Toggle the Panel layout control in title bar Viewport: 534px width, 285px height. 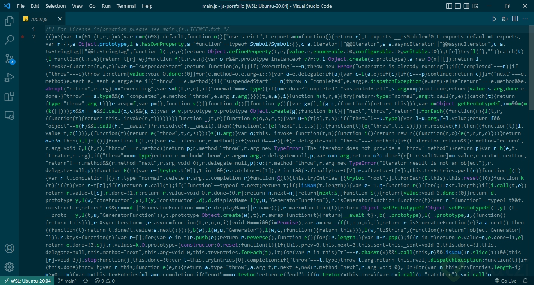coord(457,6)
